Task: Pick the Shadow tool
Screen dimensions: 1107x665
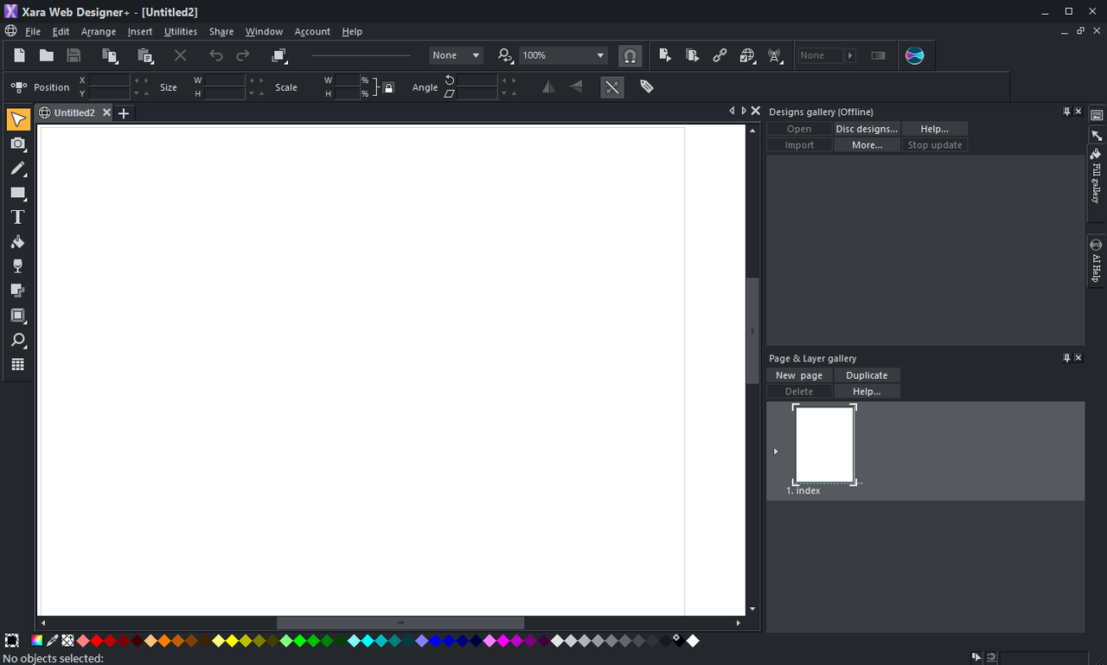Action: [x=17, y=291]
